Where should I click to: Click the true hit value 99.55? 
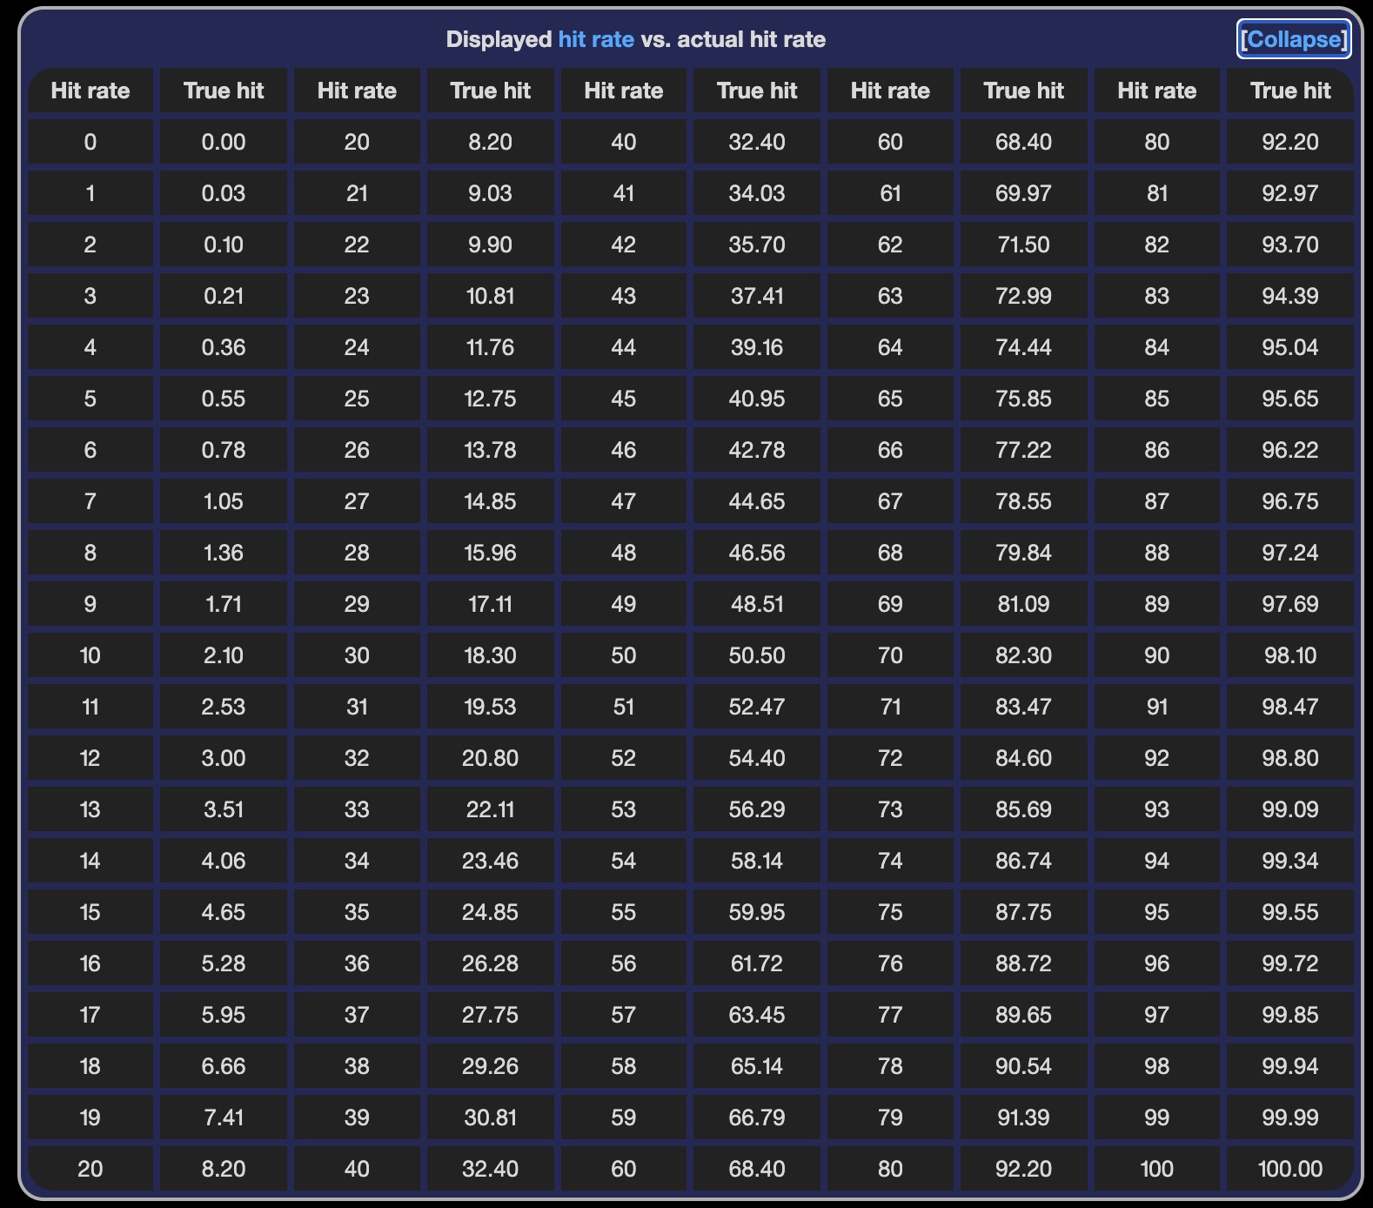(x=1290, y=912)
